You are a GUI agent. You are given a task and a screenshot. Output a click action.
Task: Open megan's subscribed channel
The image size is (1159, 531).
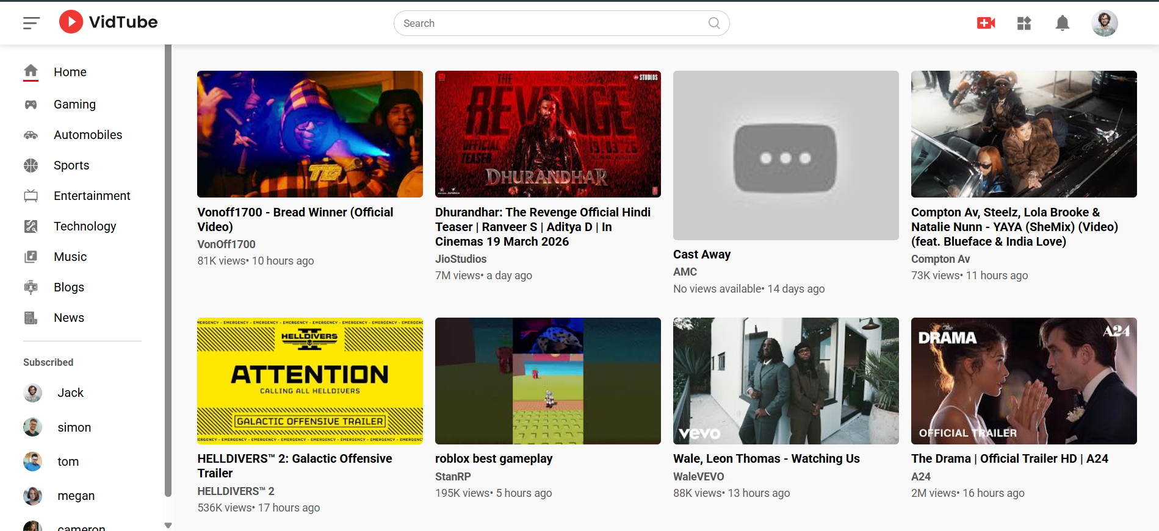point(76,496)
